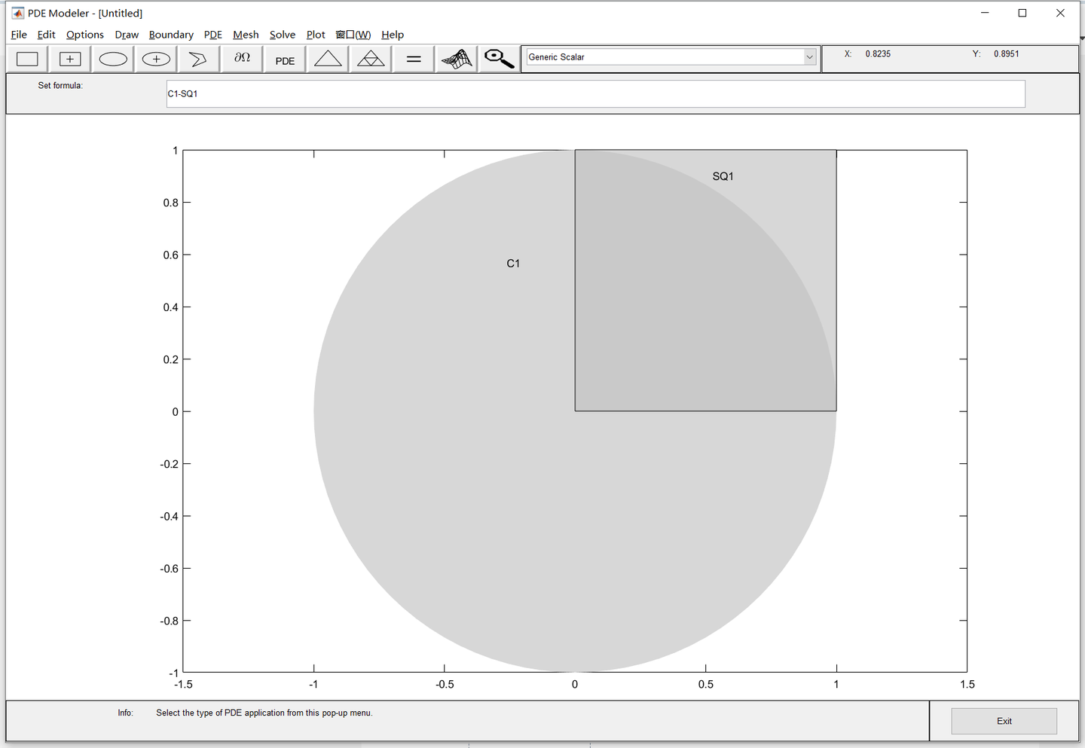Viewport: 1085px width, 748px height.
Task: Select the centered rectangle tool
Action: [70, 59]
